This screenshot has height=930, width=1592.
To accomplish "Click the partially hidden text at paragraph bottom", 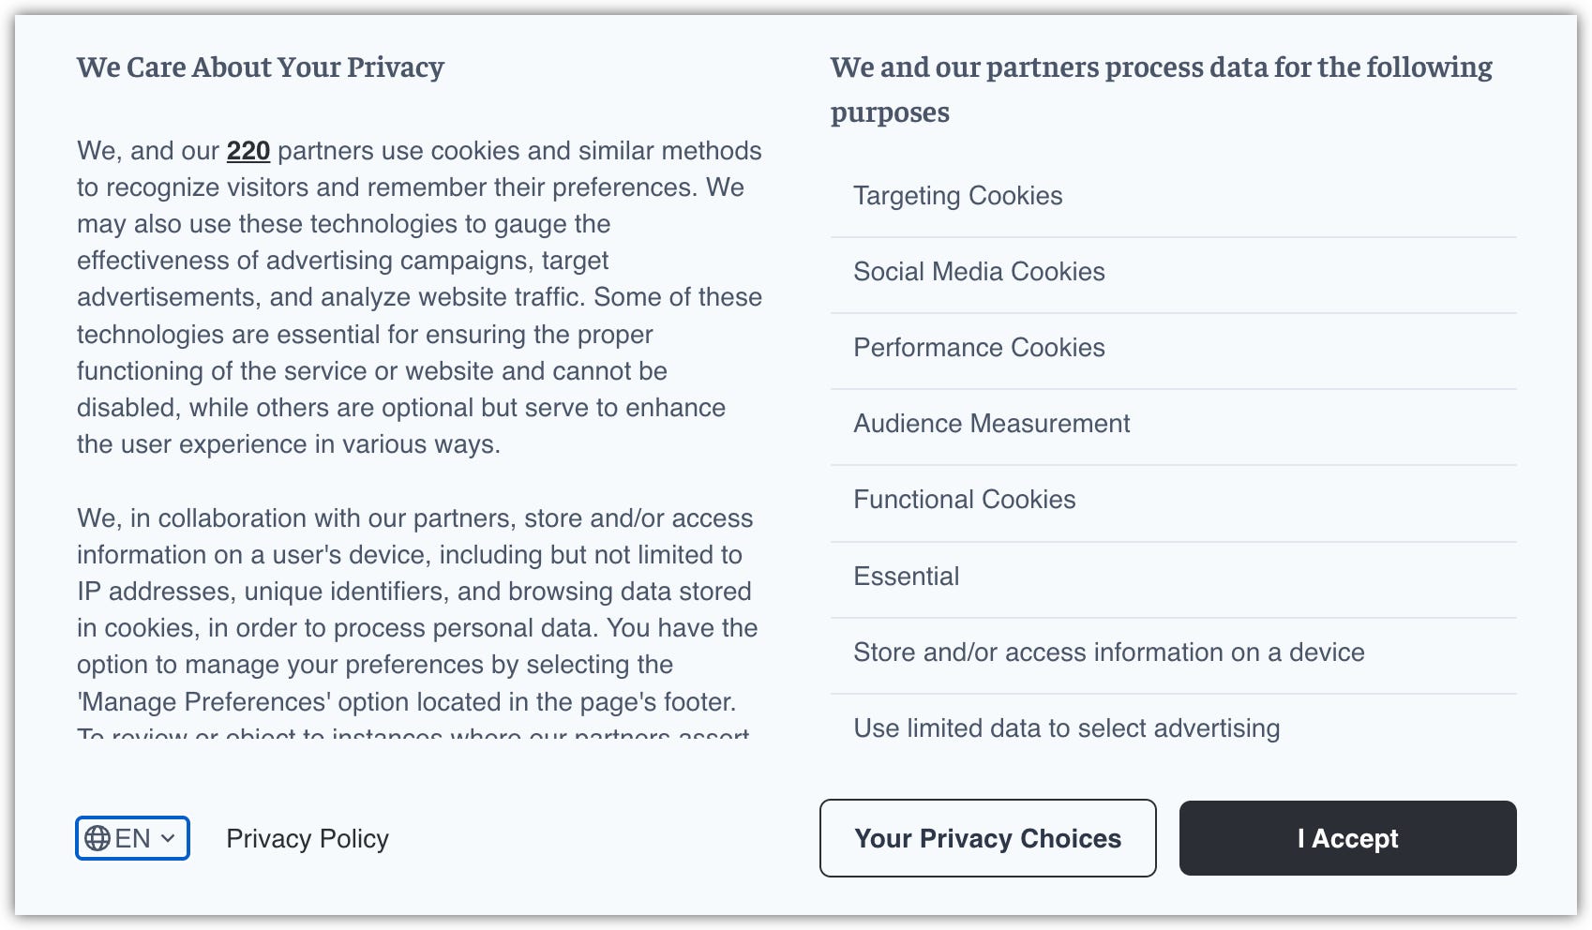I will pyautogui.click(x=413, y=733).
